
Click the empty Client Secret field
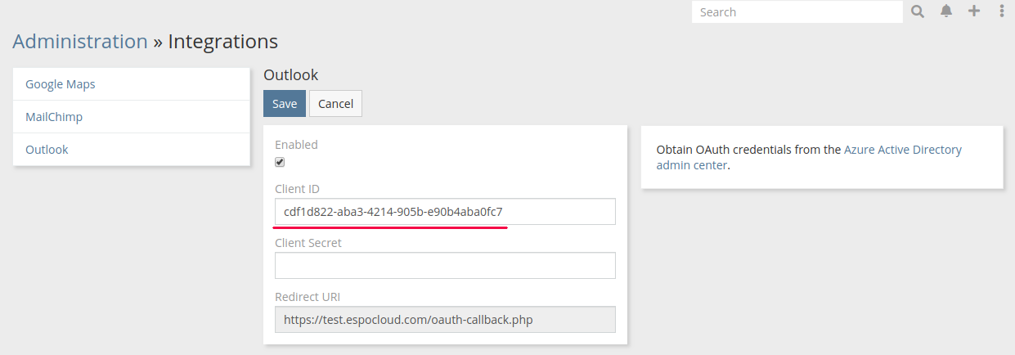(445, 266)
